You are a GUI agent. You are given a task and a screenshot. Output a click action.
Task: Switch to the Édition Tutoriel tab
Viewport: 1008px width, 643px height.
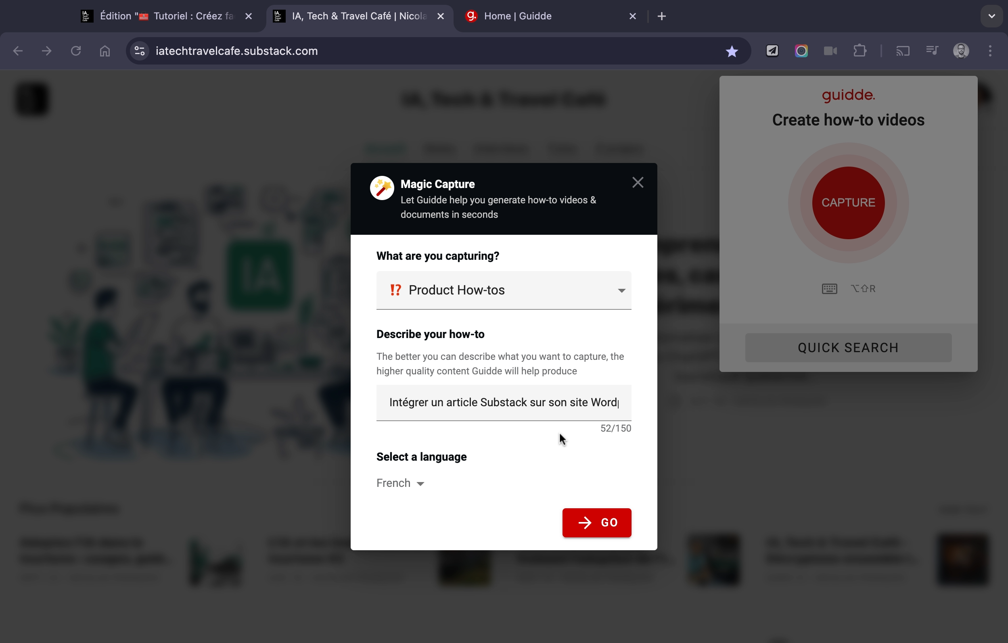(165, 16)
